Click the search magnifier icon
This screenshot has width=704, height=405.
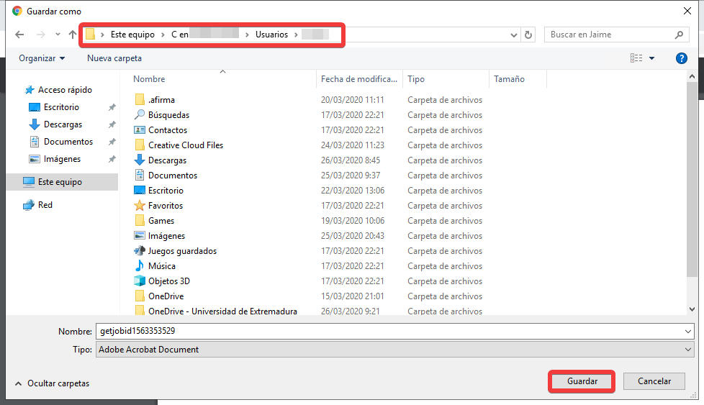pyautogui.click(x=679, y=35)
